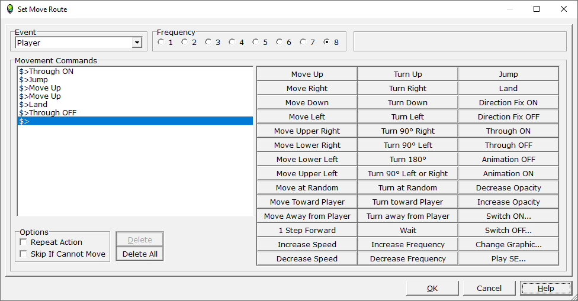
Task: Click the Set Move Route app icon
Action: tap(10, 9)
